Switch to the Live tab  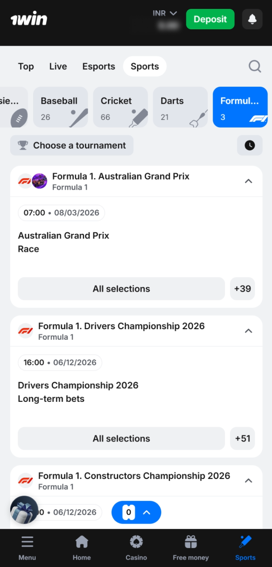point(58,66)
